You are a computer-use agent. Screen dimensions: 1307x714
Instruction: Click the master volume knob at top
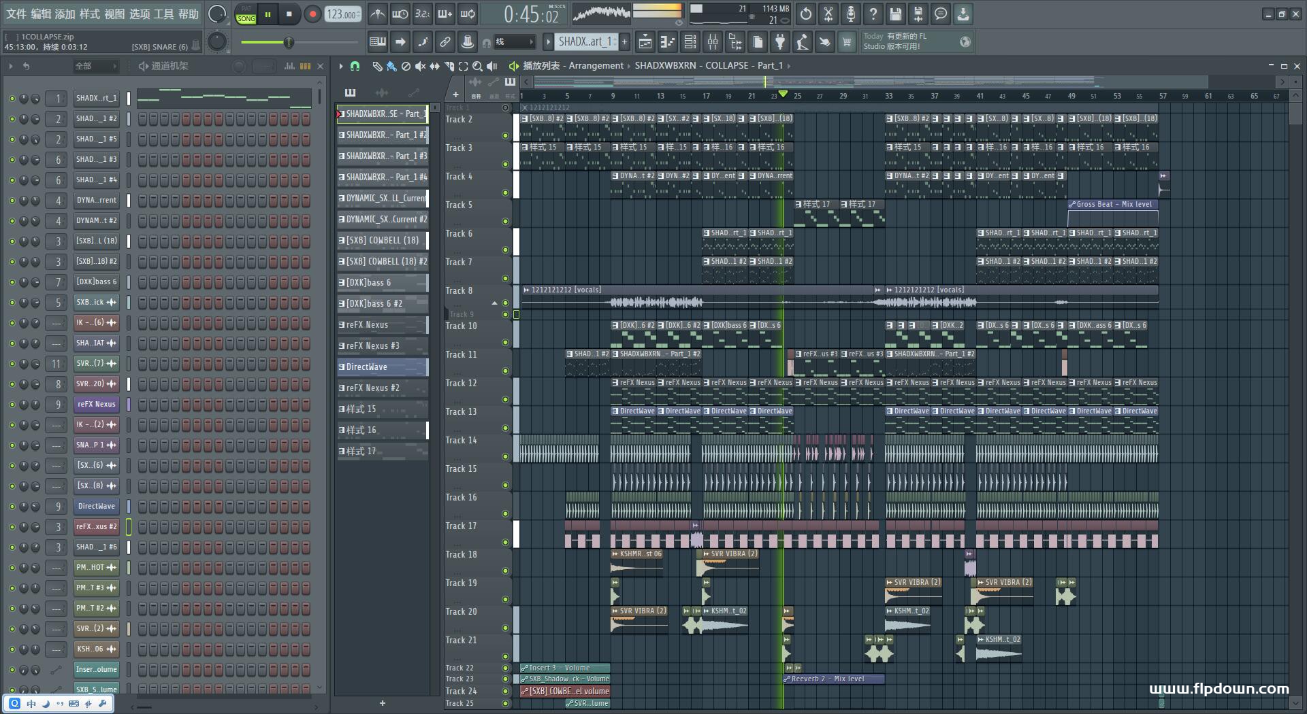pyautogui.click(x=217, y=14)
